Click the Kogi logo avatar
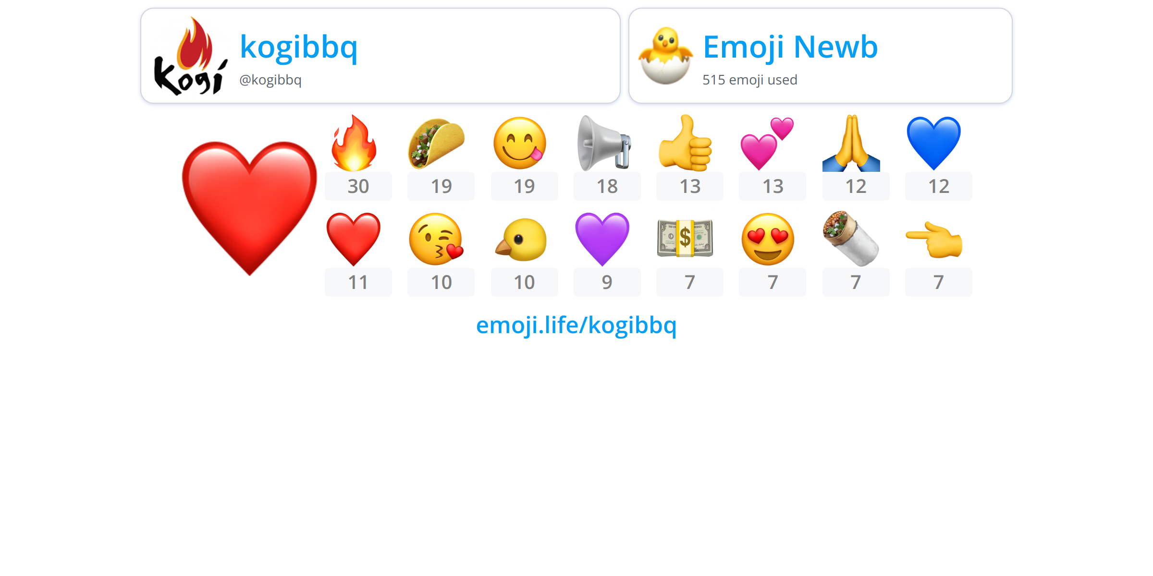This screenshot has height=576, width=1153. coord(191,56)
